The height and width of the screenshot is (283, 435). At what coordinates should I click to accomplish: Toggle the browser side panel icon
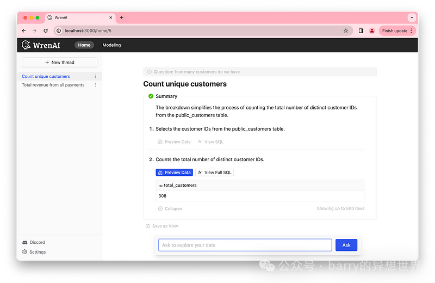click(x=361, y=31)
